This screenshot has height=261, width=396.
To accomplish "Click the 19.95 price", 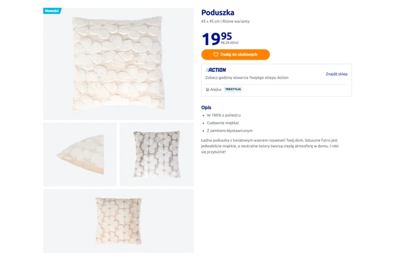I will tap(217, 39).
